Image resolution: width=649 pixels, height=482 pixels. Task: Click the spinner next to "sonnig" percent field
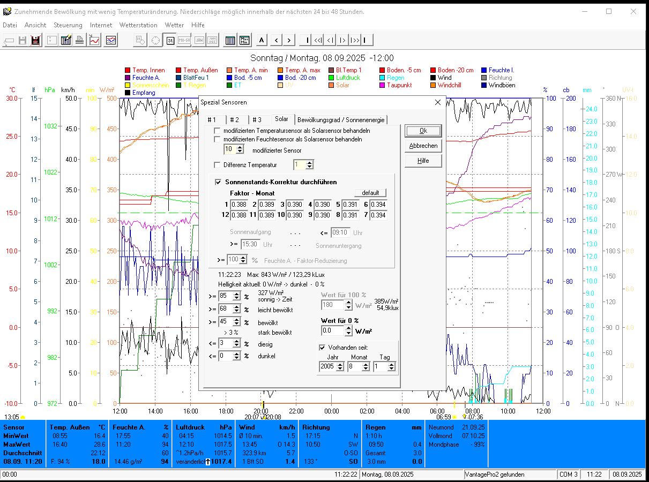click(237, 296)
